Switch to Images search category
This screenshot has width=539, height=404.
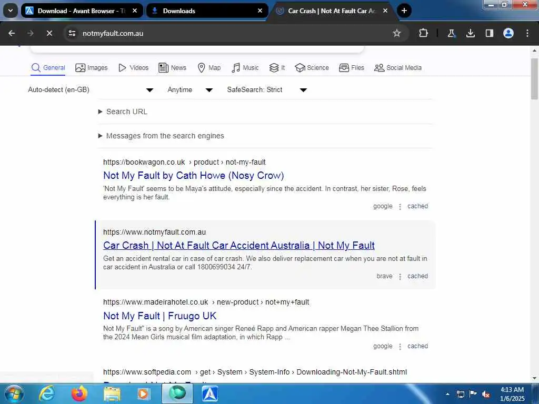click(92, 68)
